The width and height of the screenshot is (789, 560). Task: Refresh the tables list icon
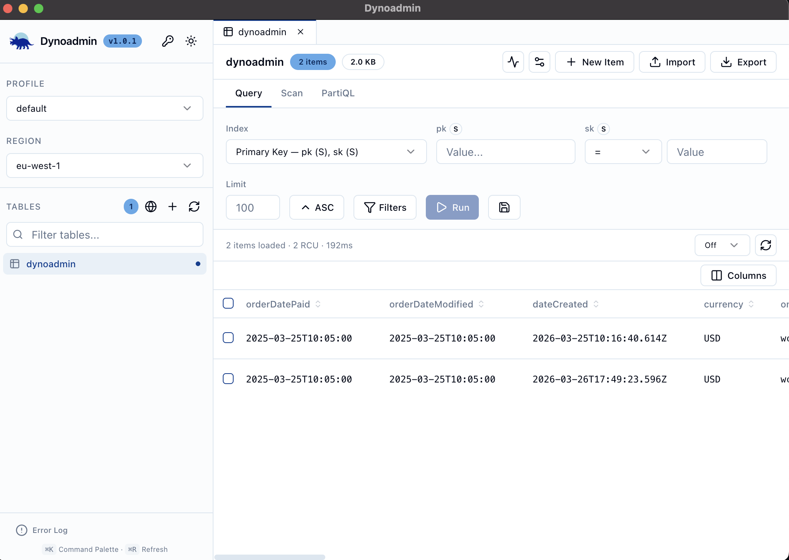[x=194, y=207]
